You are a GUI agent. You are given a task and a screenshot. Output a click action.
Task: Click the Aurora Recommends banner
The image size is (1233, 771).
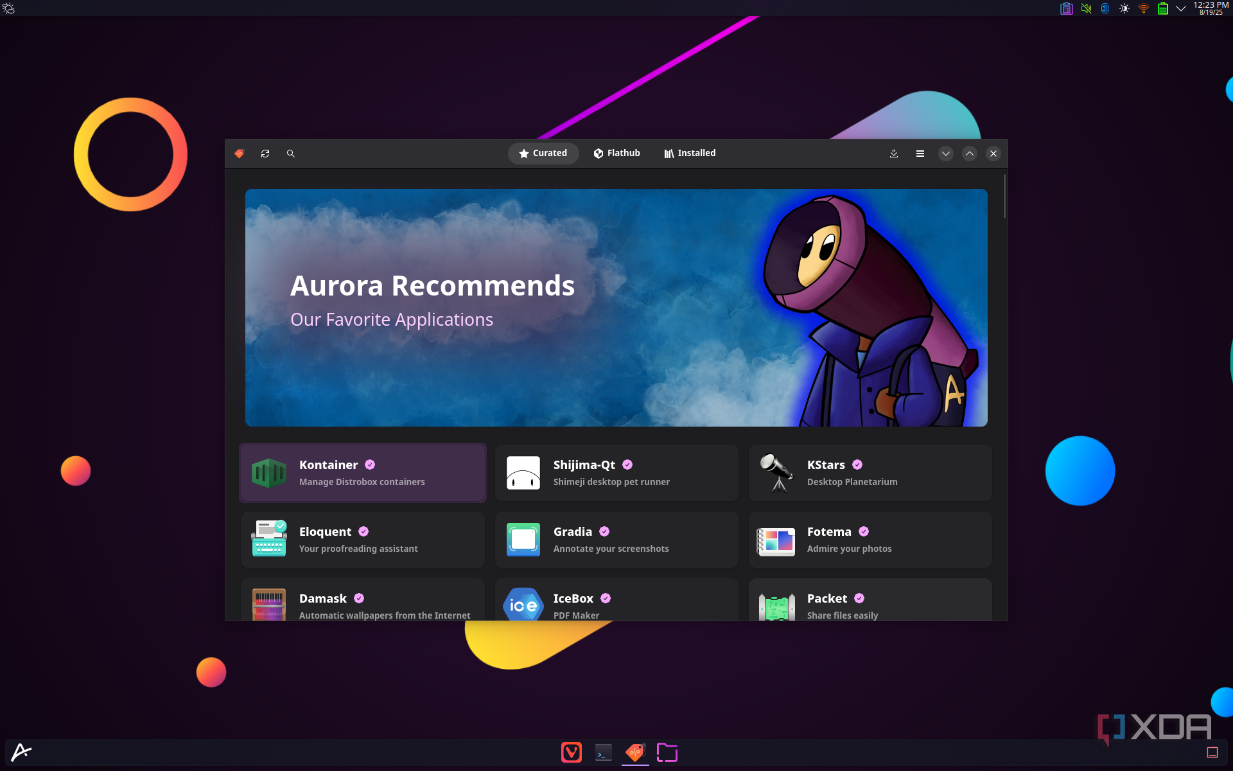click(x=616, y=308)
